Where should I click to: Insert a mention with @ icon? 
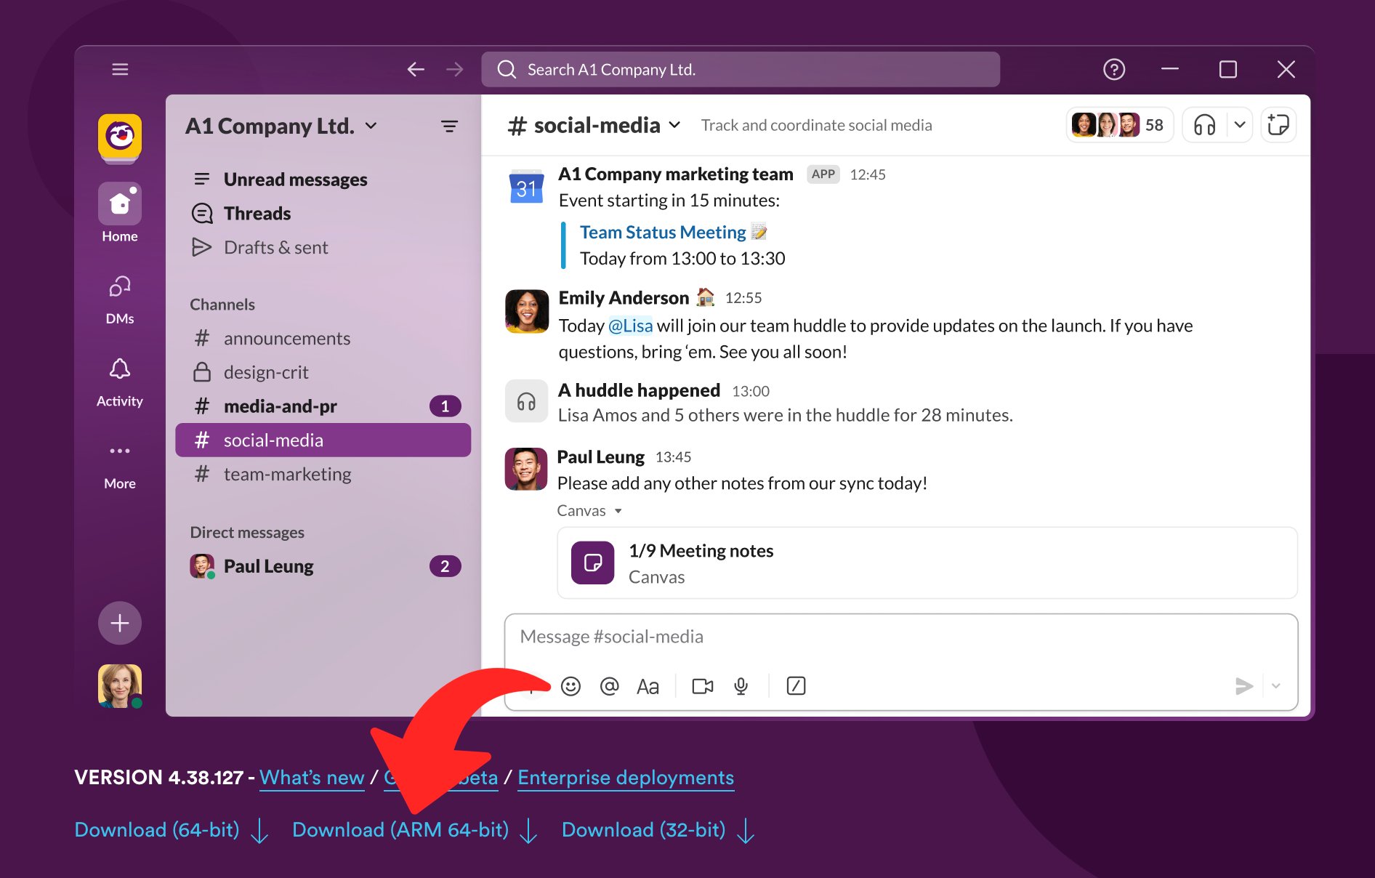pyautogui.click(x=609, y=686)
